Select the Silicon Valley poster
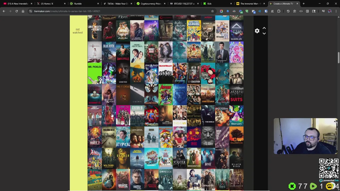 (165, 73)
